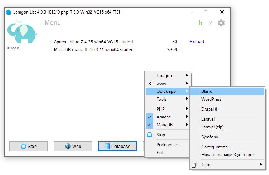The image size is (269, 175).
Task: Click the Reload link for Apache
Action: (197, 42)
